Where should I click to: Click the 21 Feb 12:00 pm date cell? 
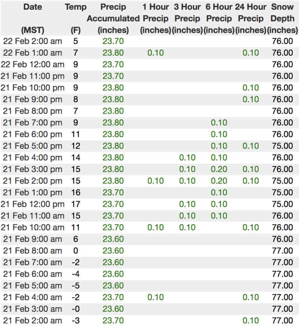coord(33,204)
